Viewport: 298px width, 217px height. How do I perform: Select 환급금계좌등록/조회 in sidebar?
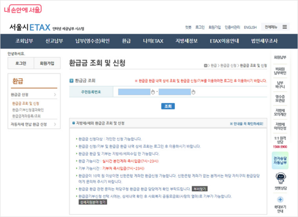pos(26,116)
